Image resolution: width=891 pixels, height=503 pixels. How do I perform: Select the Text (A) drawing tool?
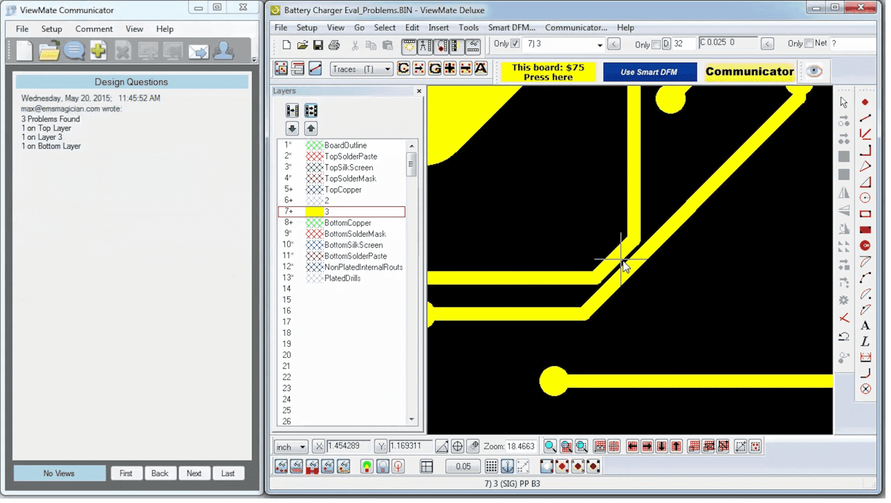(x=866, y=325)
